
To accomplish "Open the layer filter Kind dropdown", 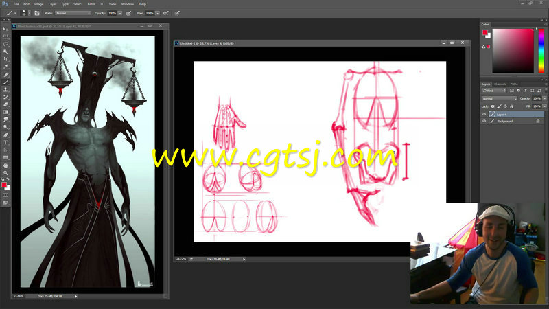I will point(494,91).
